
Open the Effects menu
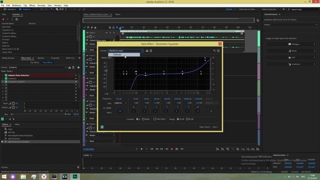32,5
